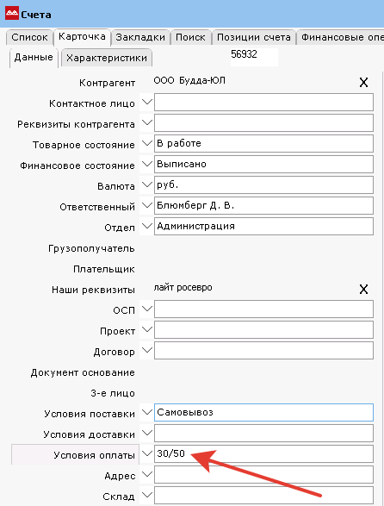This screenshot has height=506, width=384.
Task: Click the Отдел field showing Администрация
Action: coord(263,226)
